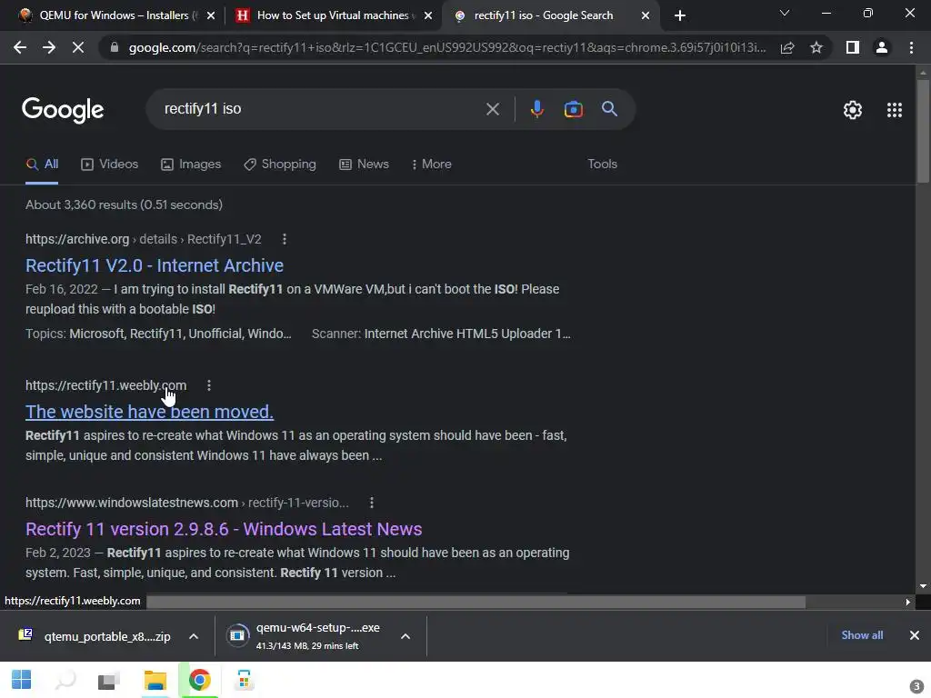Show all downloads
Viewport: 931px width, 698px height.
coord(862,635)
